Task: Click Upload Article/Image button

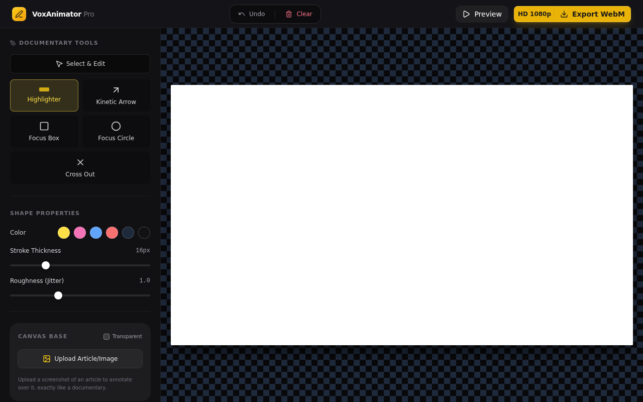Action: (80, 359)
